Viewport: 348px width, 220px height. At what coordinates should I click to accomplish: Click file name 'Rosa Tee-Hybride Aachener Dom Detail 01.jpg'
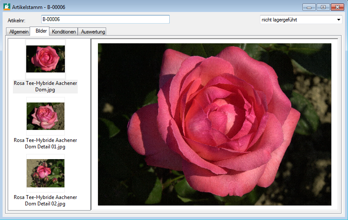pyautogui.click(x=45, y=143)
